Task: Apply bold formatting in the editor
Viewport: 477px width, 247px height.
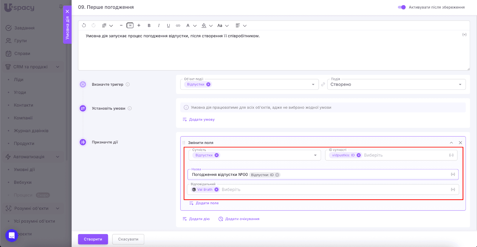Action: coord(149,26)
